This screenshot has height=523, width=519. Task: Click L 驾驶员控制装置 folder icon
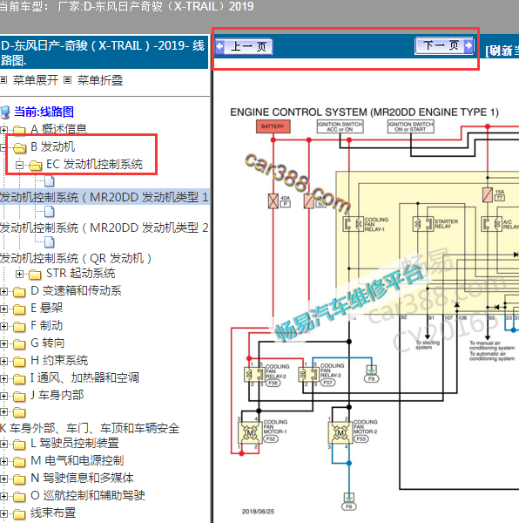coord(19,445)
